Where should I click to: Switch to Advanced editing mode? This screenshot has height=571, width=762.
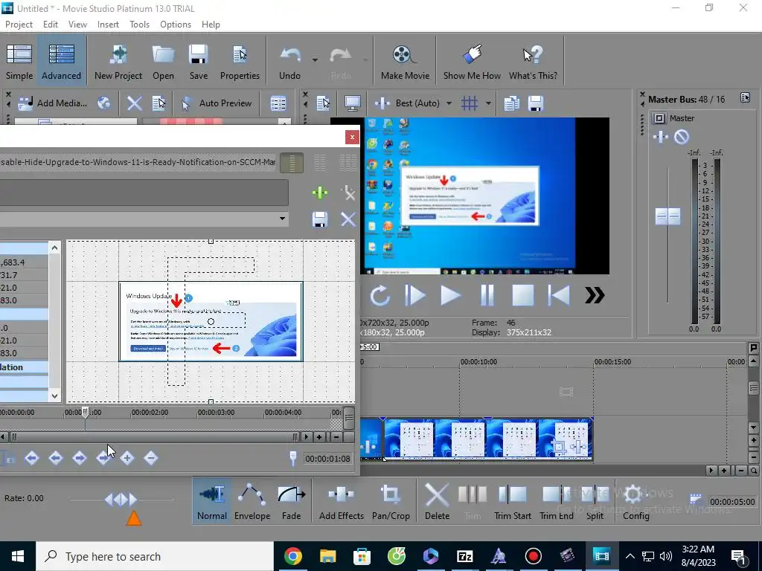click(x=61, y=61)
